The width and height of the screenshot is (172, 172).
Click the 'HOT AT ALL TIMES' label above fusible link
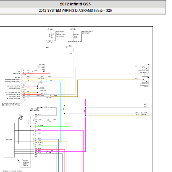(73, 29)
